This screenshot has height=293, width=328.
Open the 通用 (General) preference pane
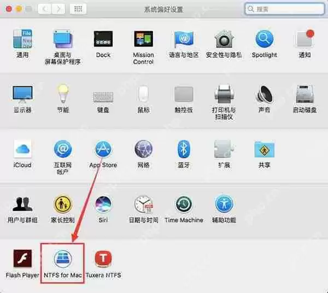(x=22, y=39)
